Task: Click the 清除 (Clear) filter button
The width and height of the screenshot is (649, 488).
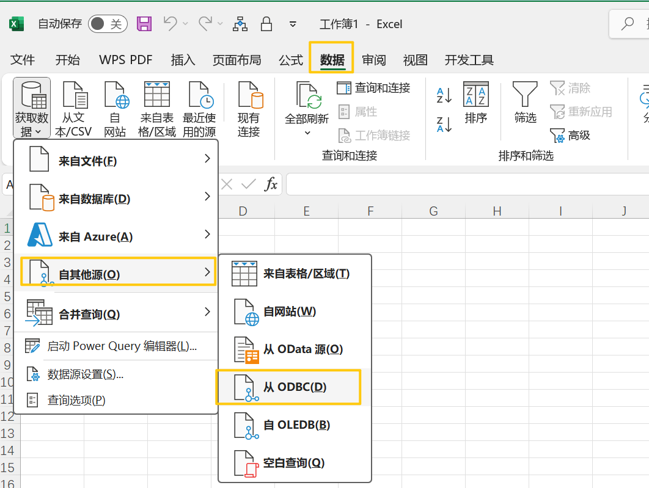Action: click(570, 88)
